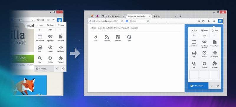This screenshot has height=107, width=236.
Task: Open the hamburger menu in right window
Action: pyautogui.click(x=220, y=21)
